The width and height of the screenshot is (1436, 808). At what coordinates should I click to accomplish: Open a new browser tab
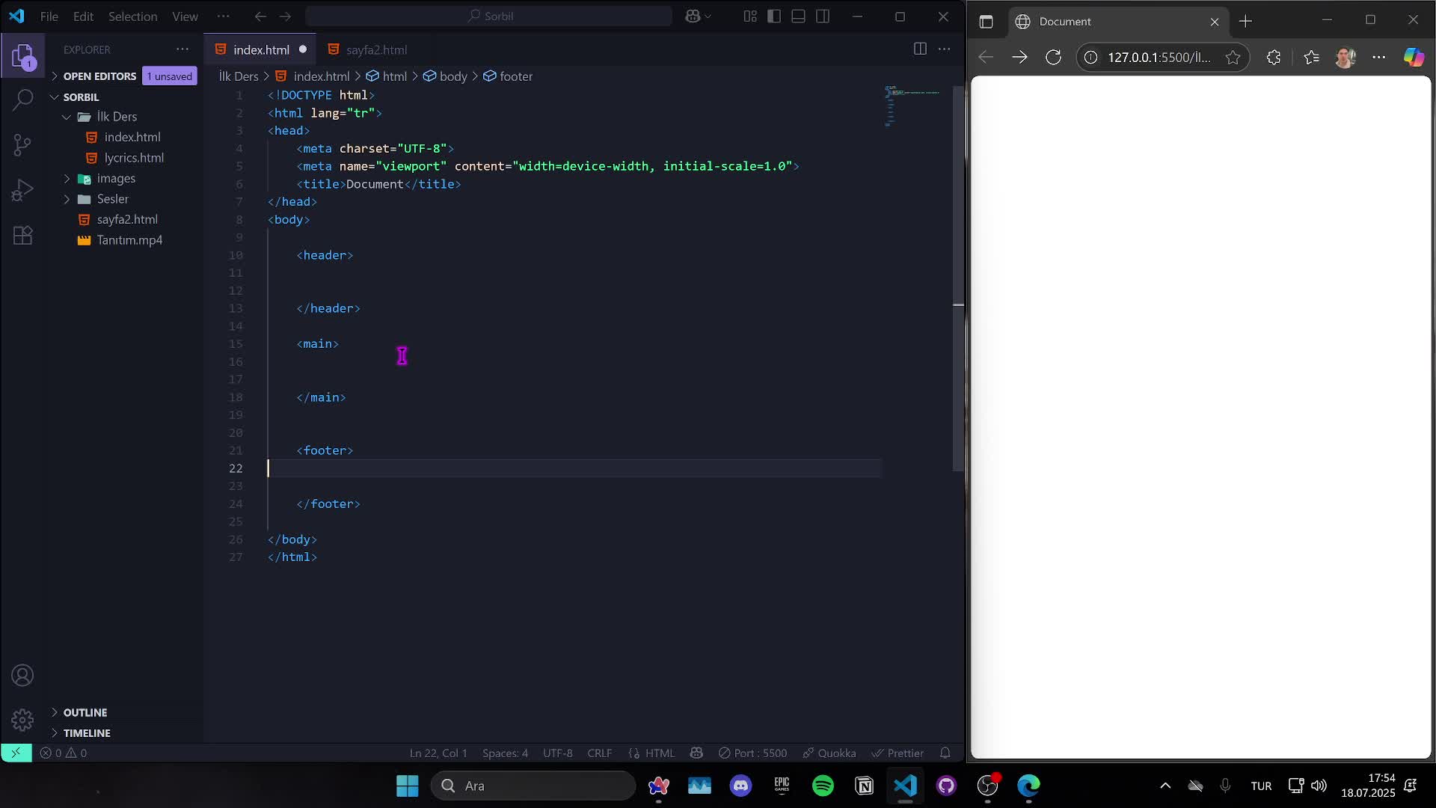(1245, 22)
